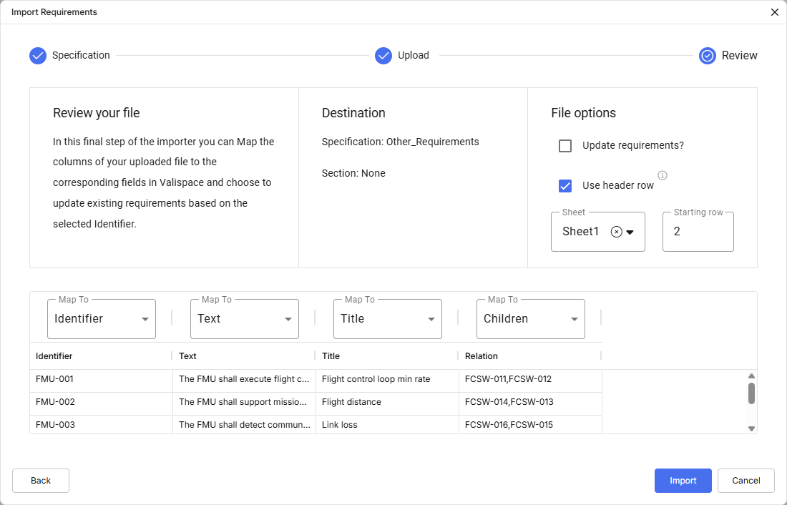
Task: Enable the Update requirements checkbox
Action: (565, 146)
